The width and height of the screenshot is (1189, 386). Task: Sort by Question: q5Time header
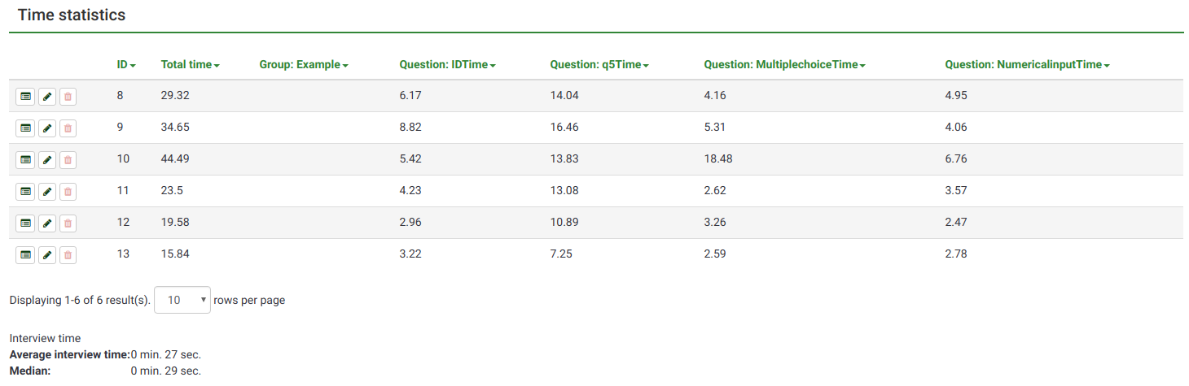click(x=599, y=64)
